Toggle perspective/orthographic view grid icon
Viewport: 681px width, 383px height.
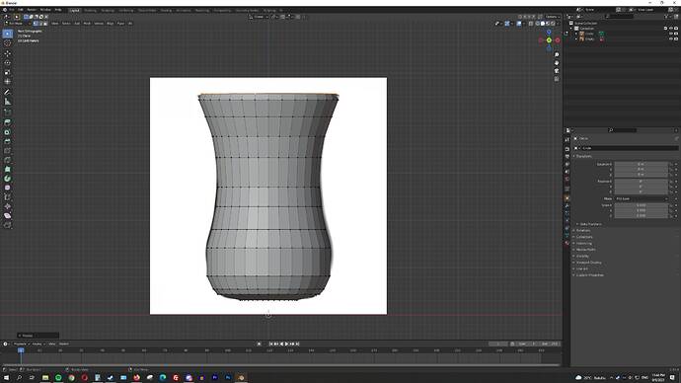[x=557, y=79]
